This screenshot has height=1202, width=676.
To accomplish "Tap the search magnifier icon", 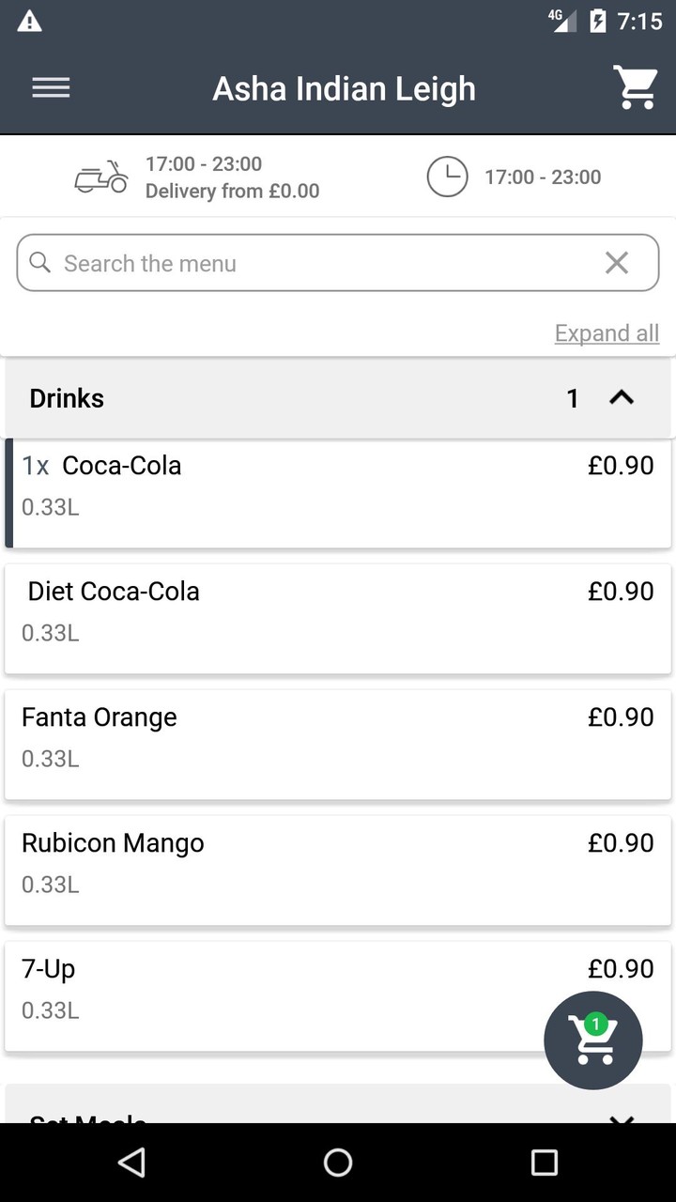I will click(x=40, y=263).
